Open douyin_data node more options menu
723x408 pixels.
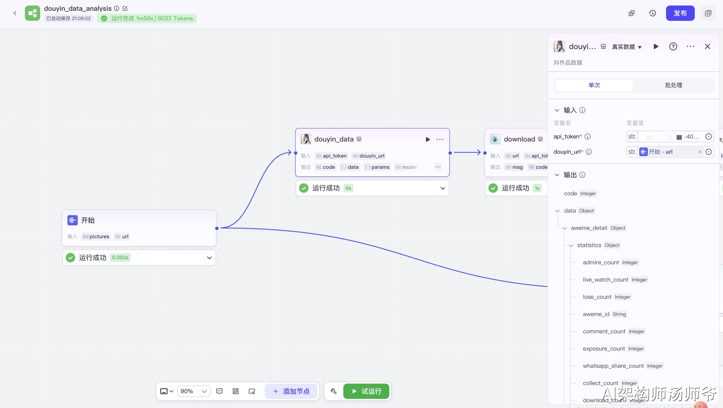pyautogui.click(x=440, y=139)
